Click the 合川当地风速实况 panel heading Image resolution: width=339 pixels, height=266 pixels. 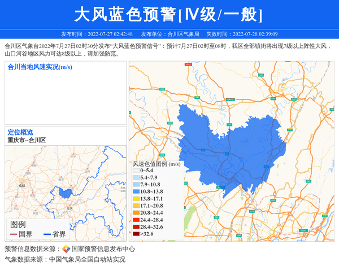pyautogui.click(x=40, y=67)
